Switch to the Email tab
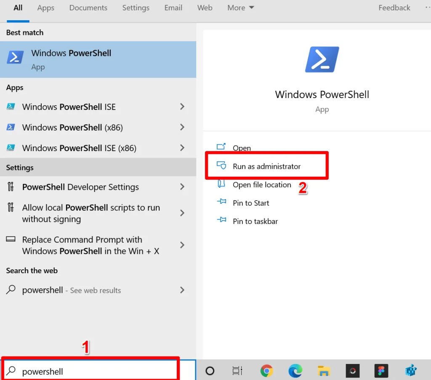This screenshot has height=380, width=431. (173, 8)
